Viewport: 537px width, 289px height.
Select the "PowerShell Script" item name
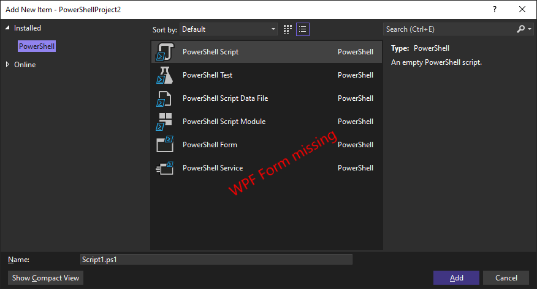pyautogui.click(x=211, y=52)
